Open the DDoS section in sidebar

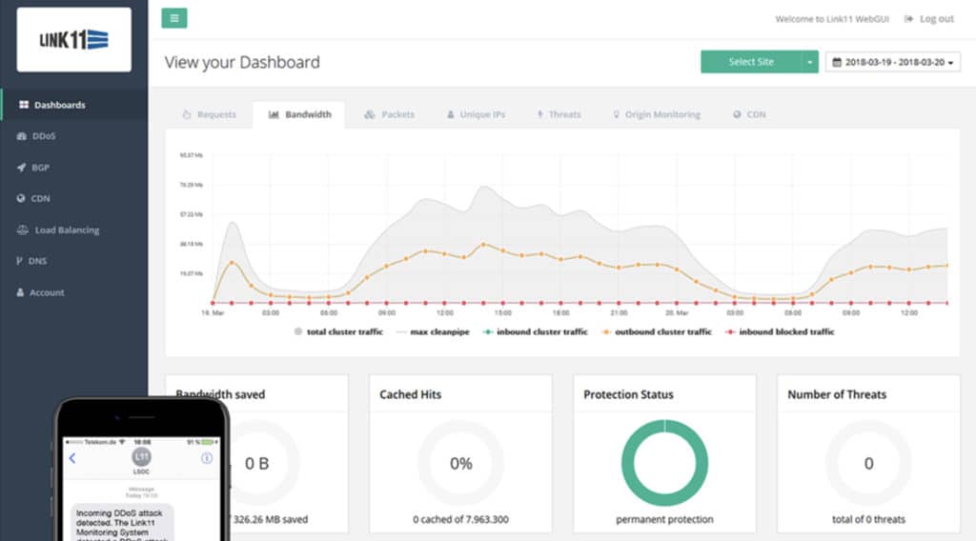(x=44, y=136)
